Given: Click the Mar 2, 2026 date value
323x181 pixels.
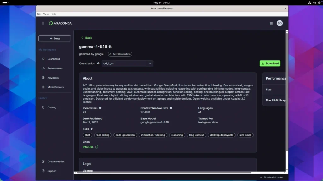Looking at the screenshot, I should click(x=91, y=122).
